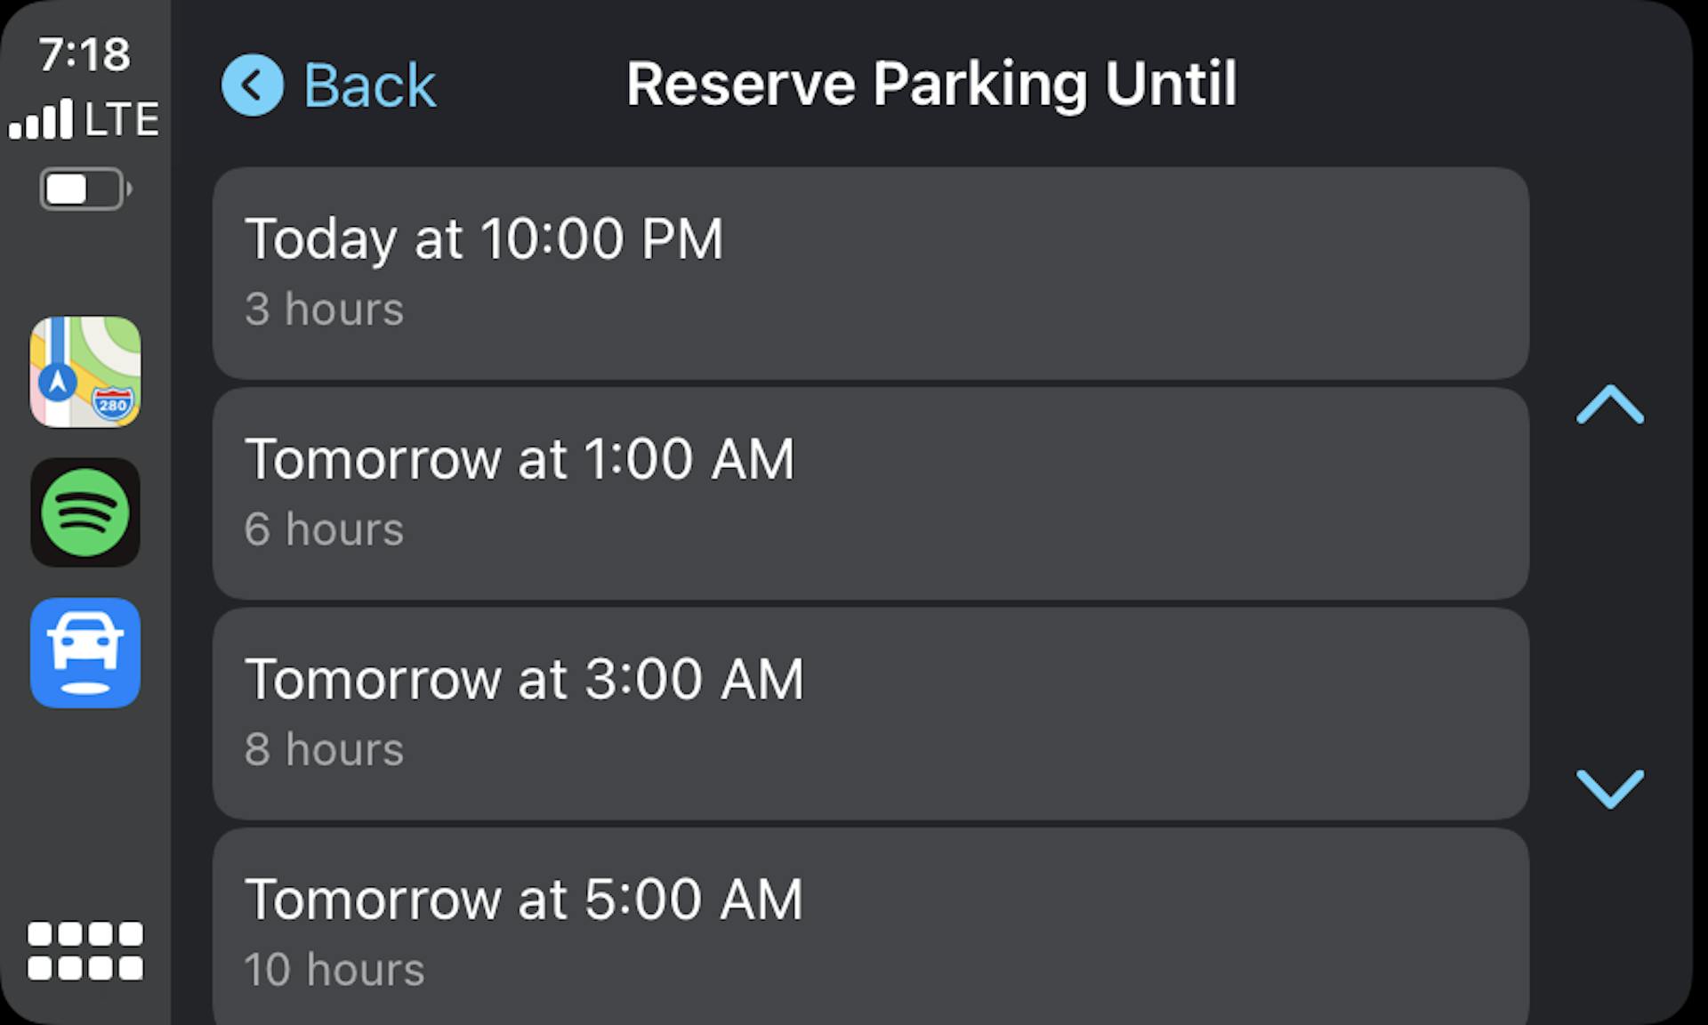
Task: Open the Spotify app in sidebar
Action: (x=85, y=512)
